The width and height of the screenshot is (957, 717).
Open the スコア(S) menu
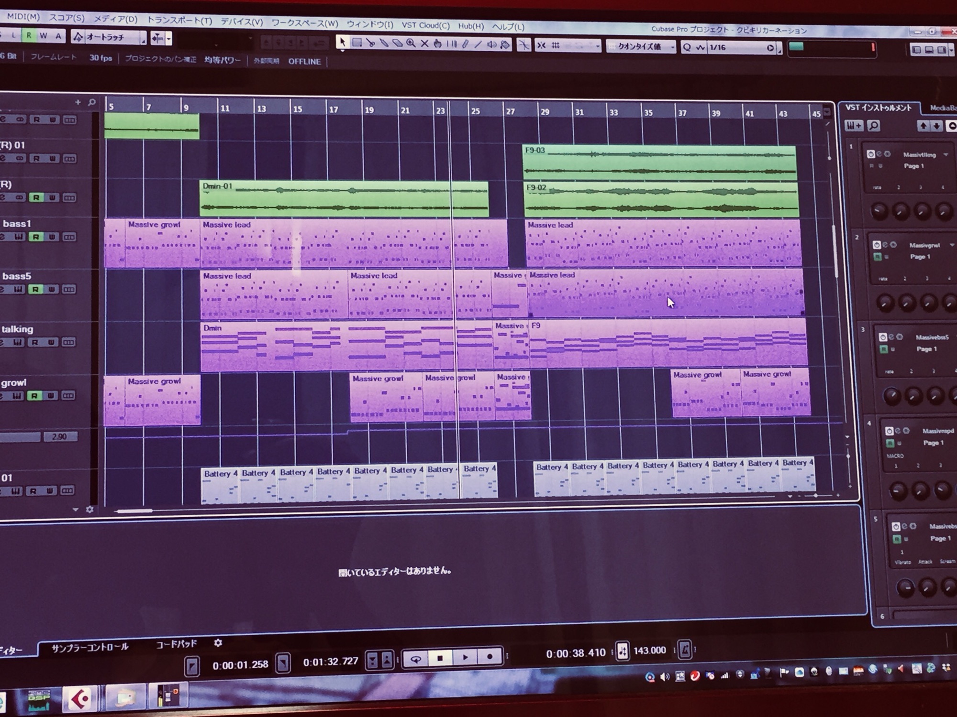(67, 18)
